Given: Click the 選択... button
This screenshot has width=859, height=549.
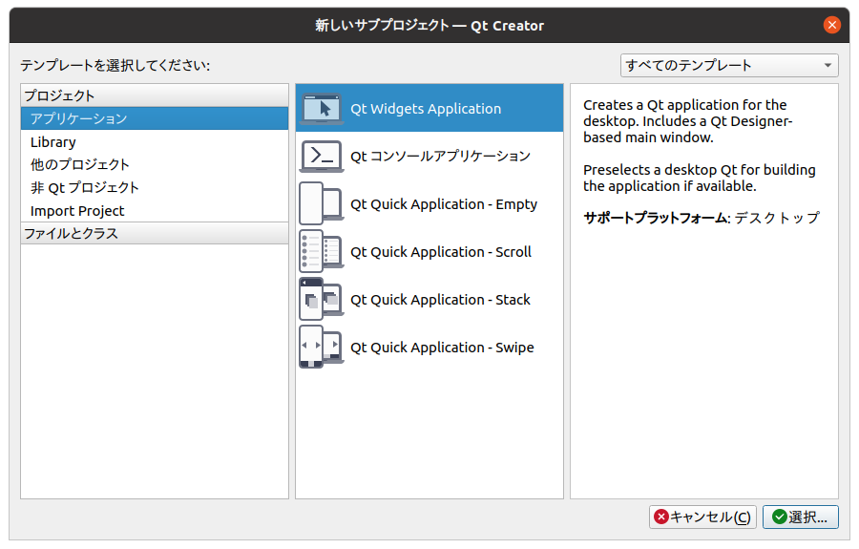Looking at the screenshot, I should pos(801,517).
